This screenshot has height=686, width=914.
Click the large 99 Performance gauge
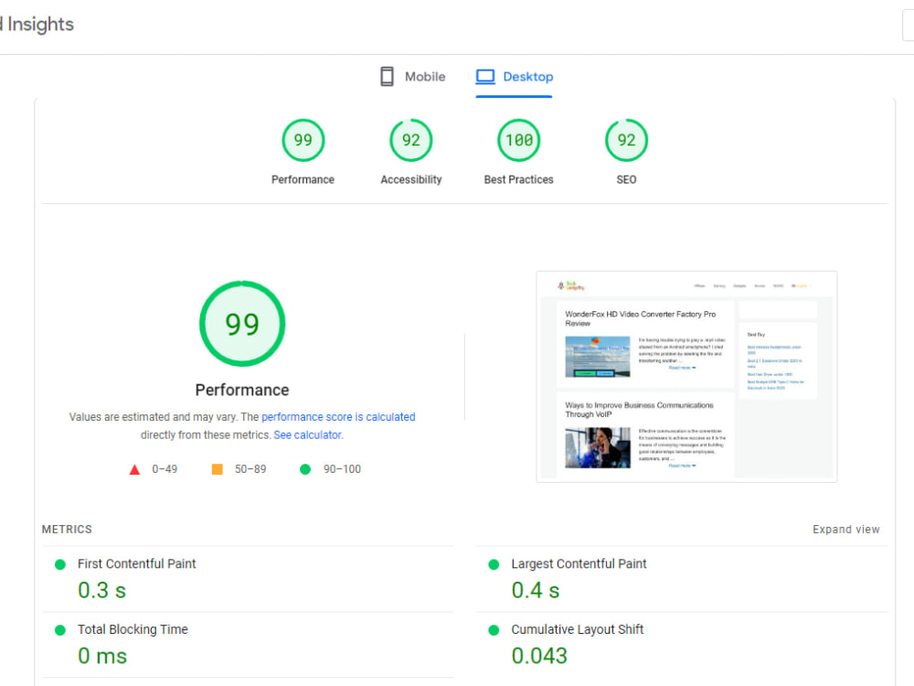coord(242,324)
